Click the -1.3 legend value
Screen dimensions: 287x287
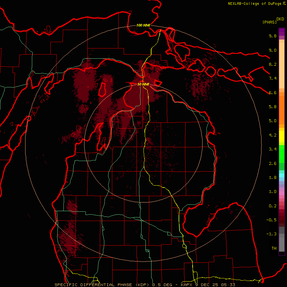pyautogui.click(x=271, y=234)
